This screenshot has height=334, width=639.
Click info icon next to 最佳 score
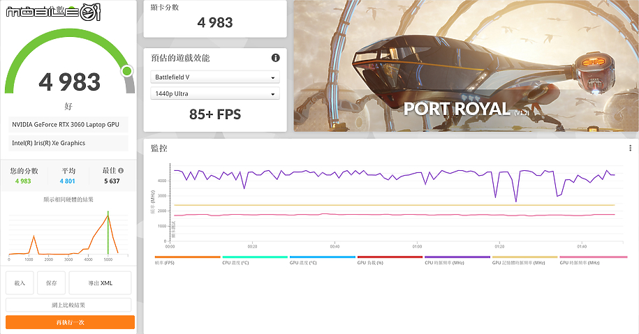(121, 170)
